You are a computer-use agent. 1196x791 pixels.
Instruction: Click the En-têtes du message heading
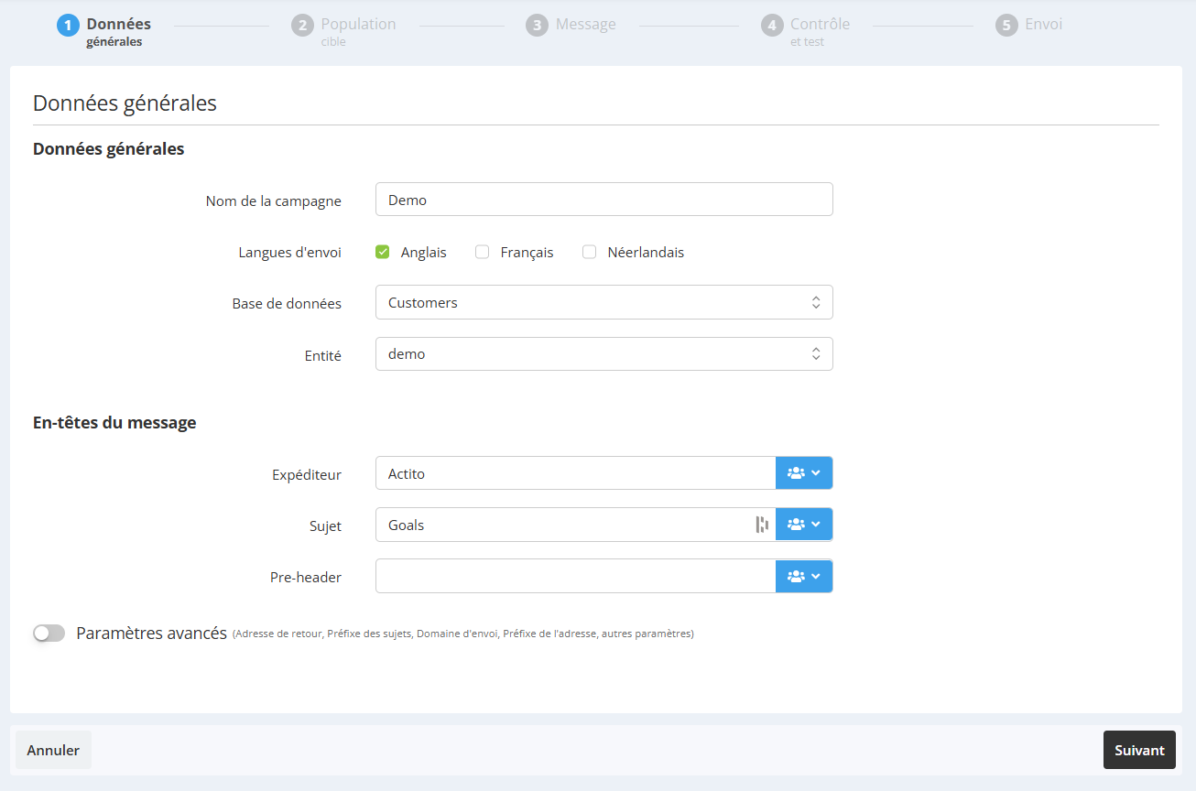click(x=114, y=422)
